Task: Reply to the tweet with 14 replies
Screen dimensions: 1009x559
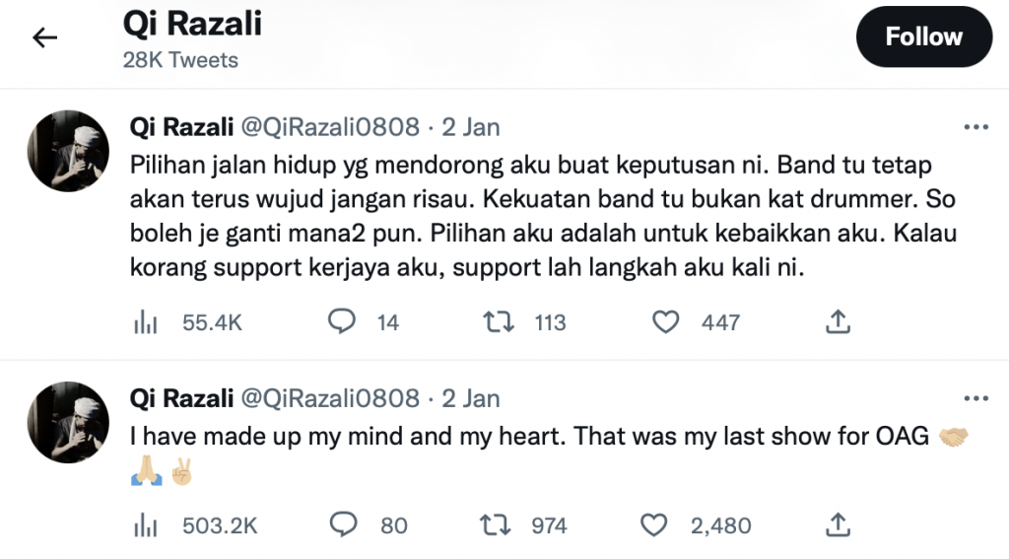Action: pyautogui.click(x=342, y=322)
